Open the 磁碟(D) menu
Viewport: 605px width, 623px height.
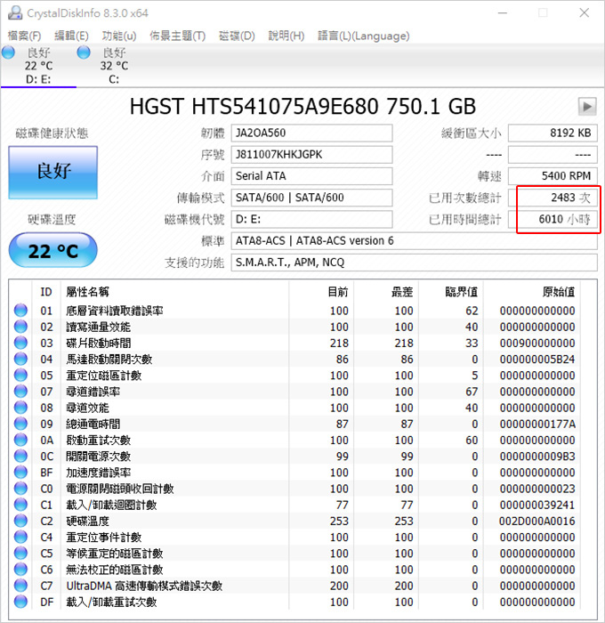pos(237,36)
